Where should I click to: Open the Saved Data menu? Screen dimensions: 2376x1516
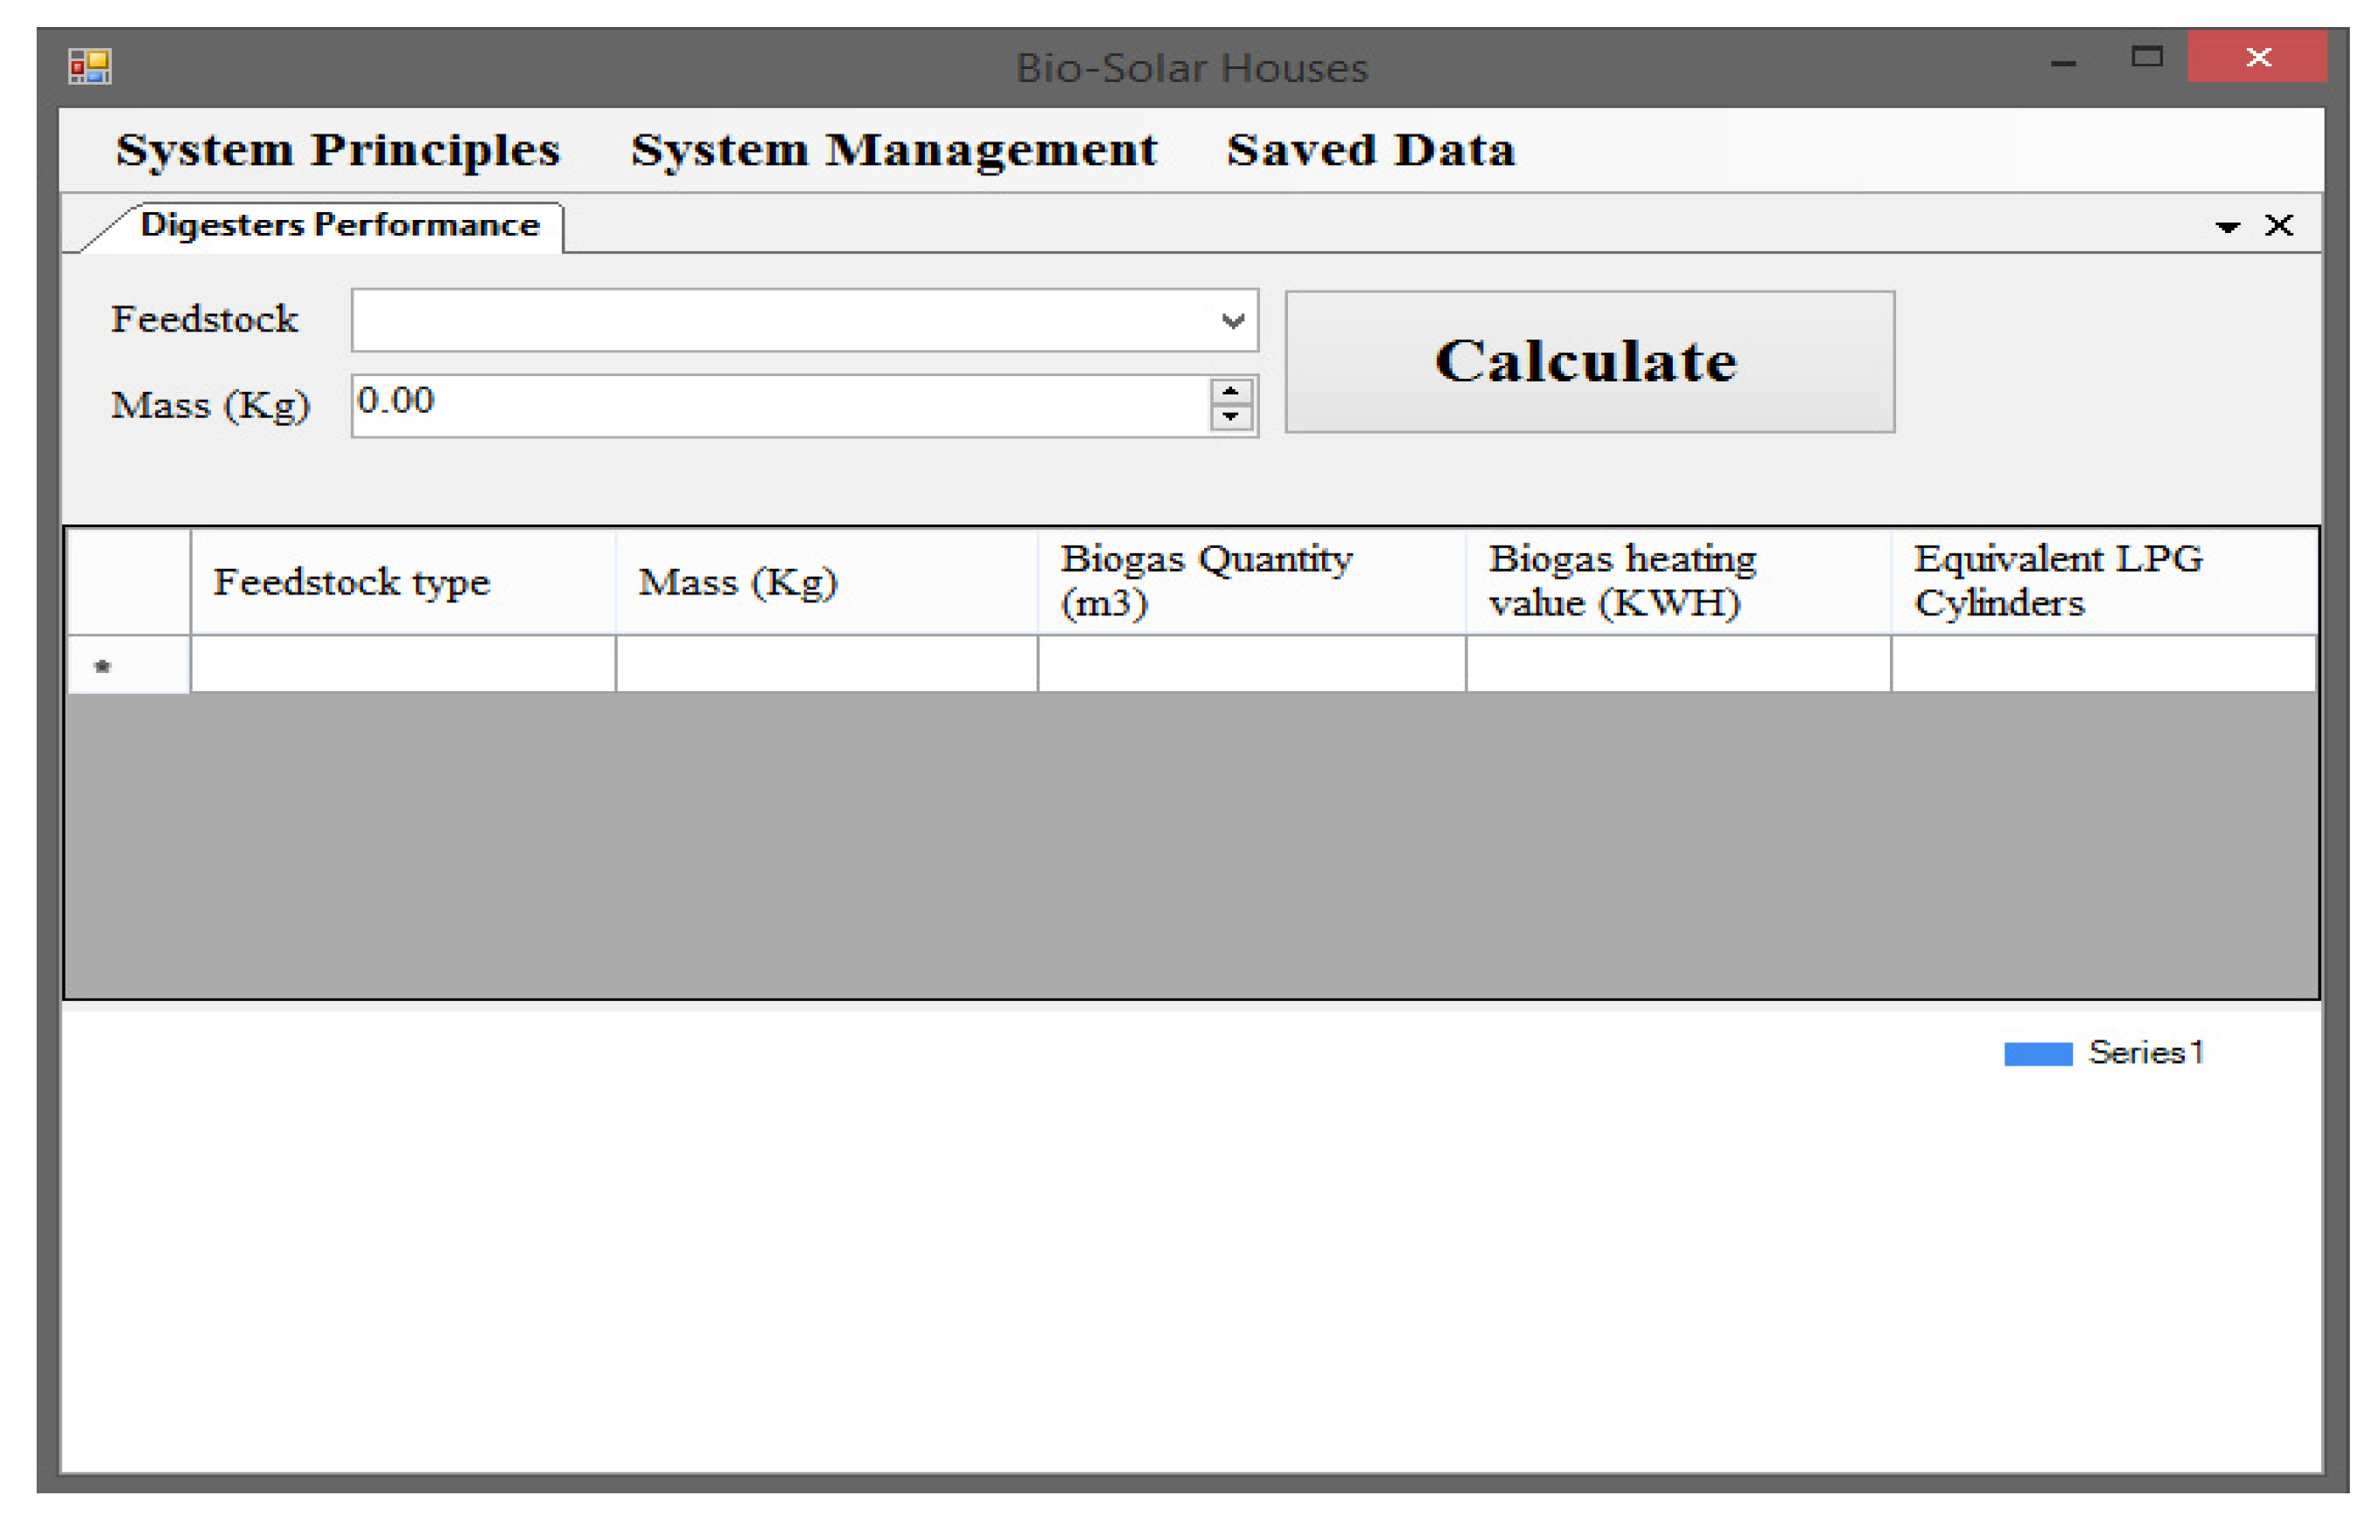click(1371, 150)
